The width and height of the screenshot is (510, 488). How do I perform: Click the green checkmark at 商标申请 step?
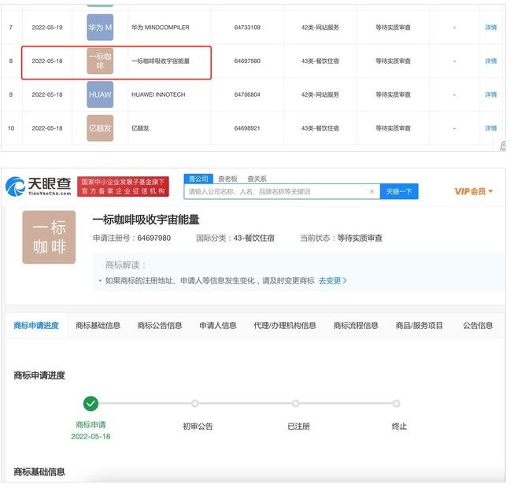click(91, 404)
